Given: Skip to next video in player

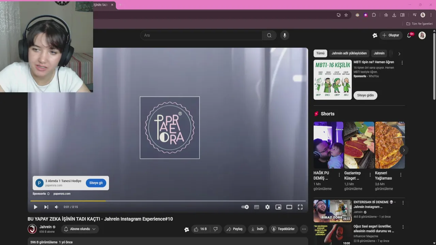Looking at the screenshot, I should pos(46,207).
